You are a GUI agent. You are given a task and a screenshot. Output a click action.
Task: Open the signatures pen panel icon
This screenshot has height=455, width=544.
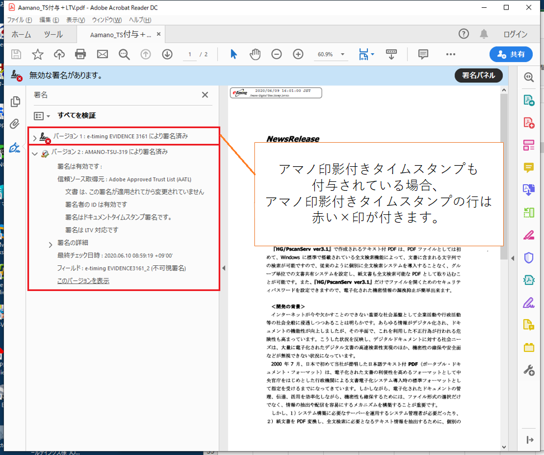[15, 148]
